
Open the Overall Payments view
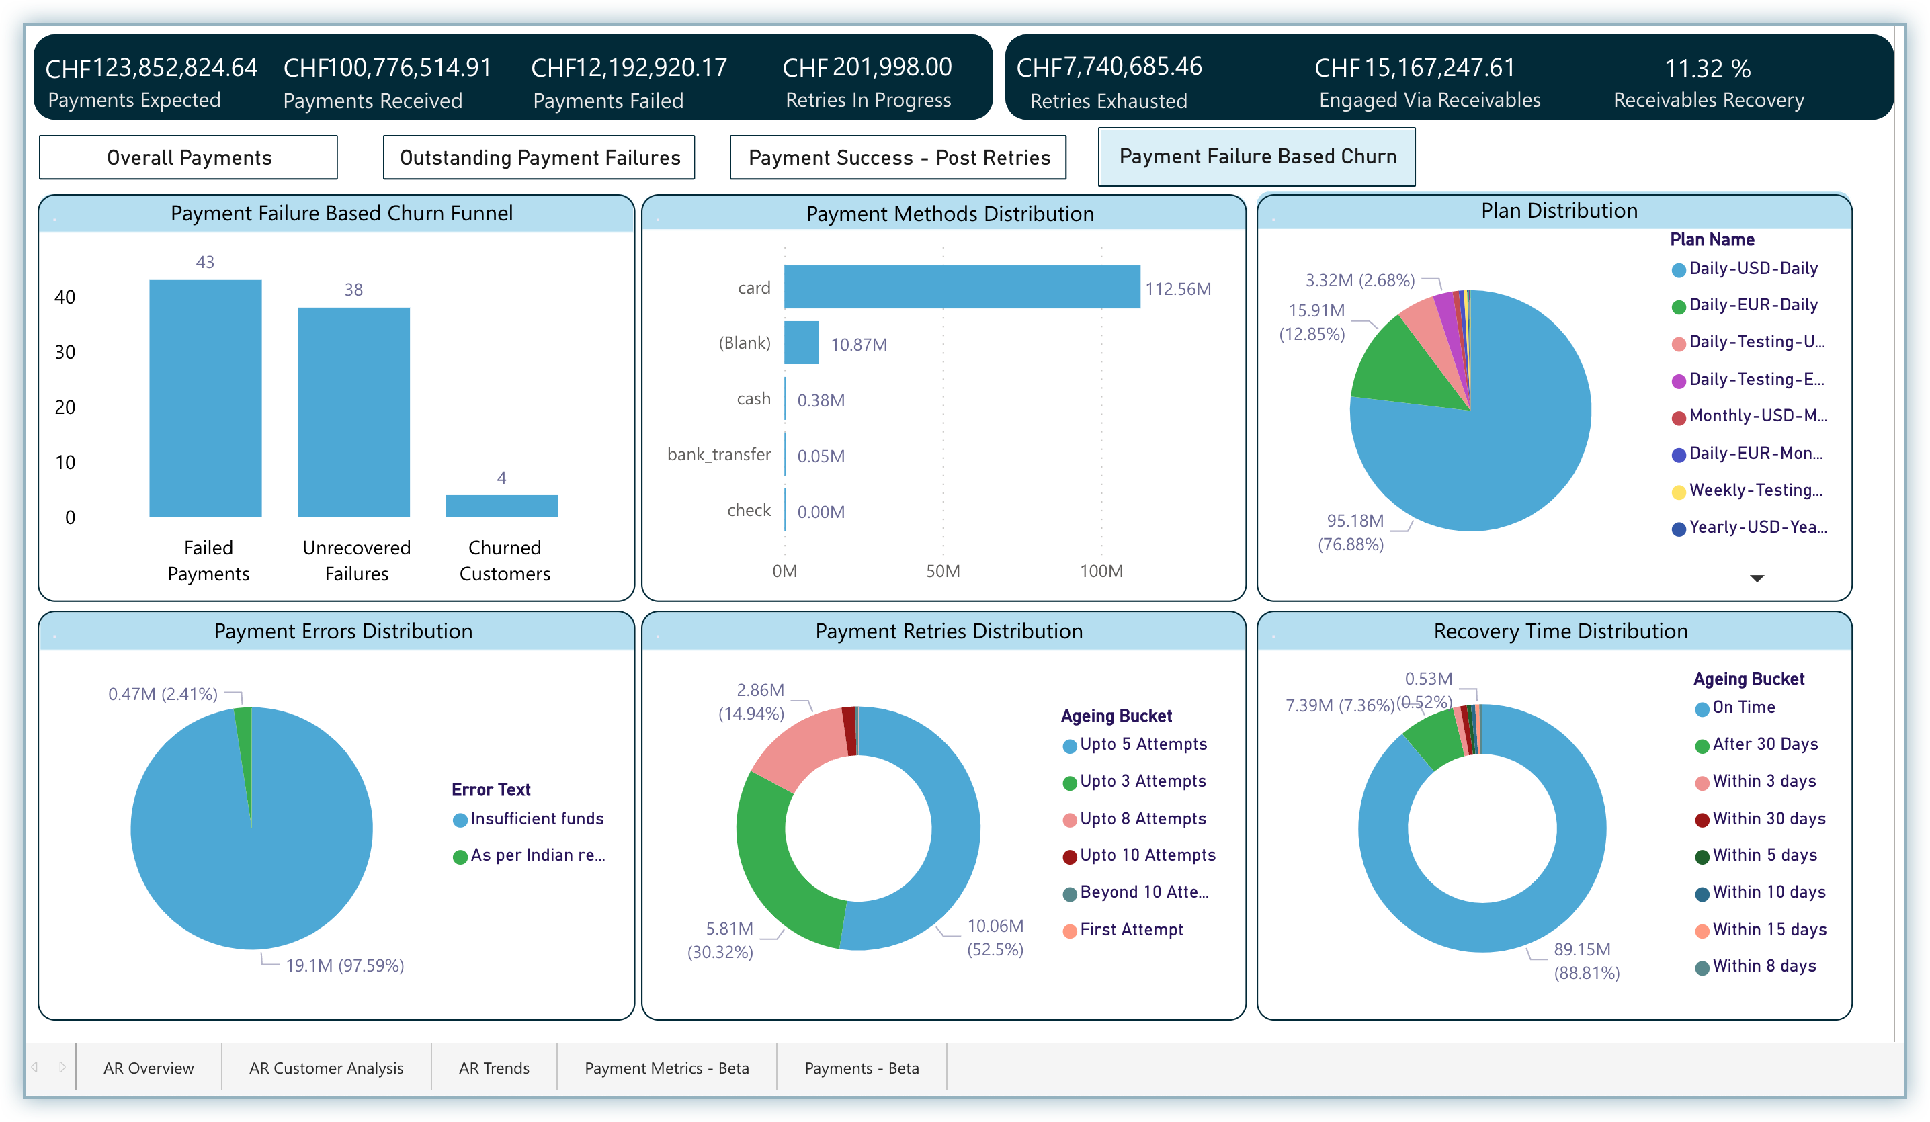point(188,157)
